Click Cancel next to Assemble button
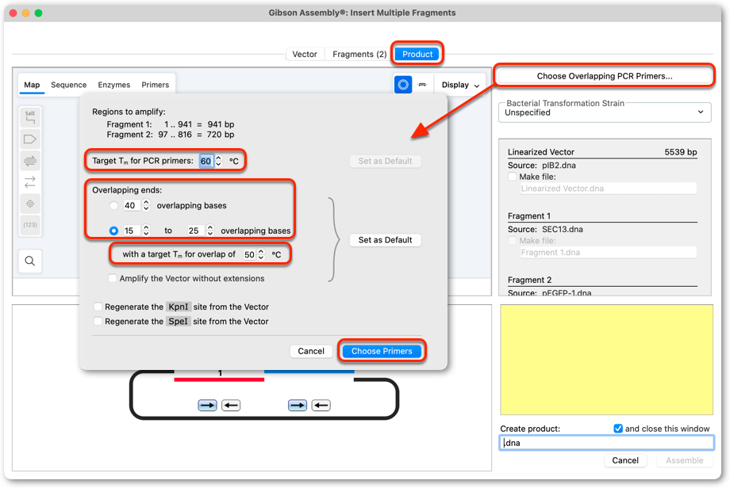 624,460
